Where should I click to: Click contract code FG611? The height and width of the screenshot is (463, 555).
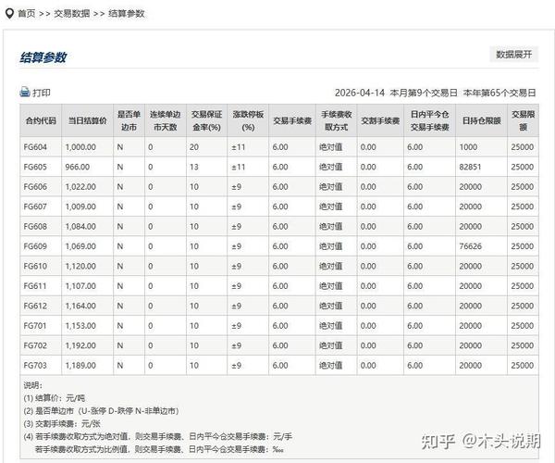coord(35,286)
